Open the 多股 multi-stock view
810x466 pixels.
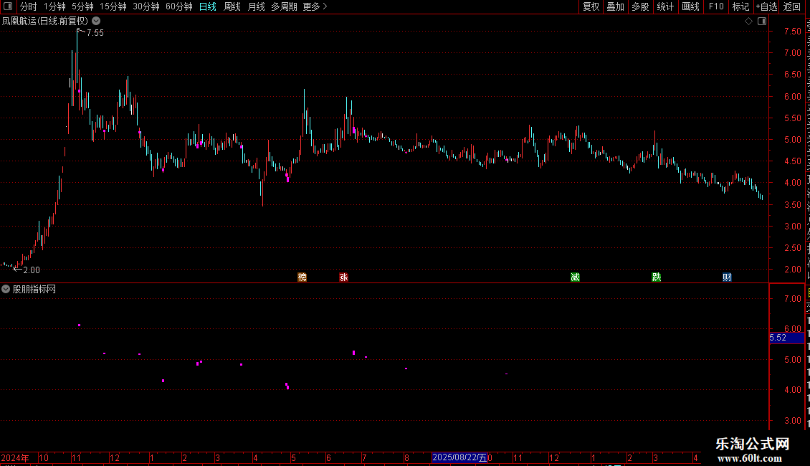[640, 6]
